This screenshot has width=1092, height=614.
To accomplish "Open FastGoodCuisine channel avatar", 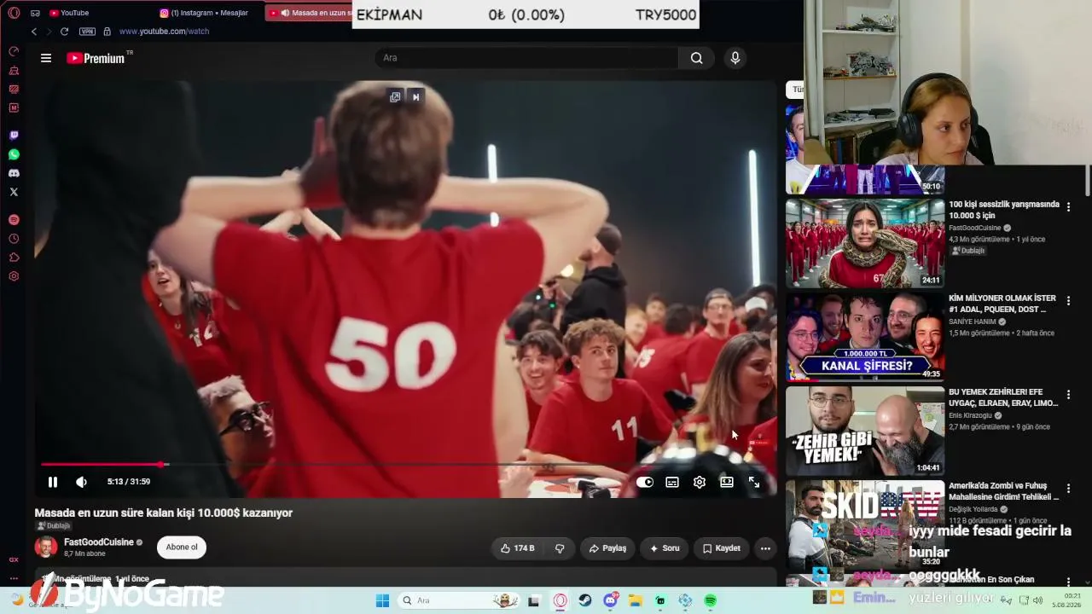I will pos(46,547).
